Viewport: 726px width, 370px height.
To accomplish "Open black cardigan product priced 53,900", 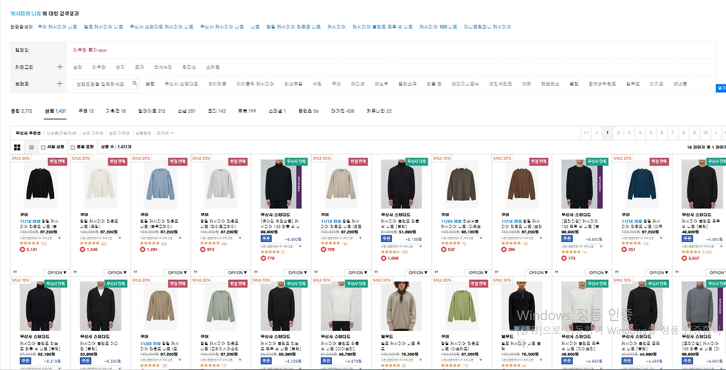I will pyautogui.click(x=100, y=307).
